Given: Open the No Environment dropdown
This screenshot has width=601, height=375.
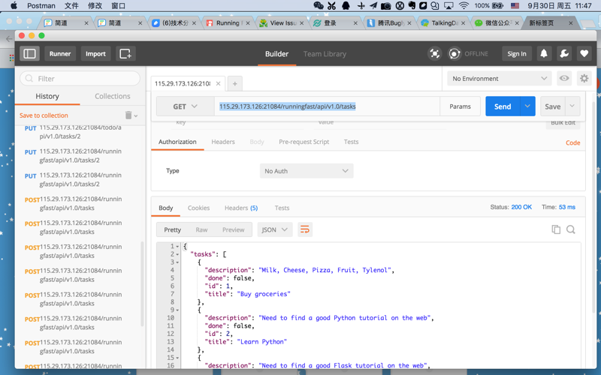Looking at the screenshot, I should pyautogui.click(x=499, y=79).
